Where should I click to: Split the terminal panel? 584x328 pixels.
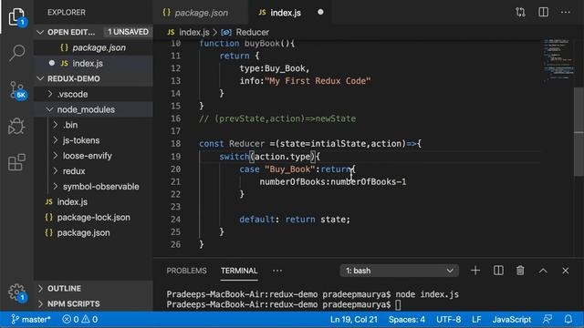pyautogui.click(x=498, y=271)
